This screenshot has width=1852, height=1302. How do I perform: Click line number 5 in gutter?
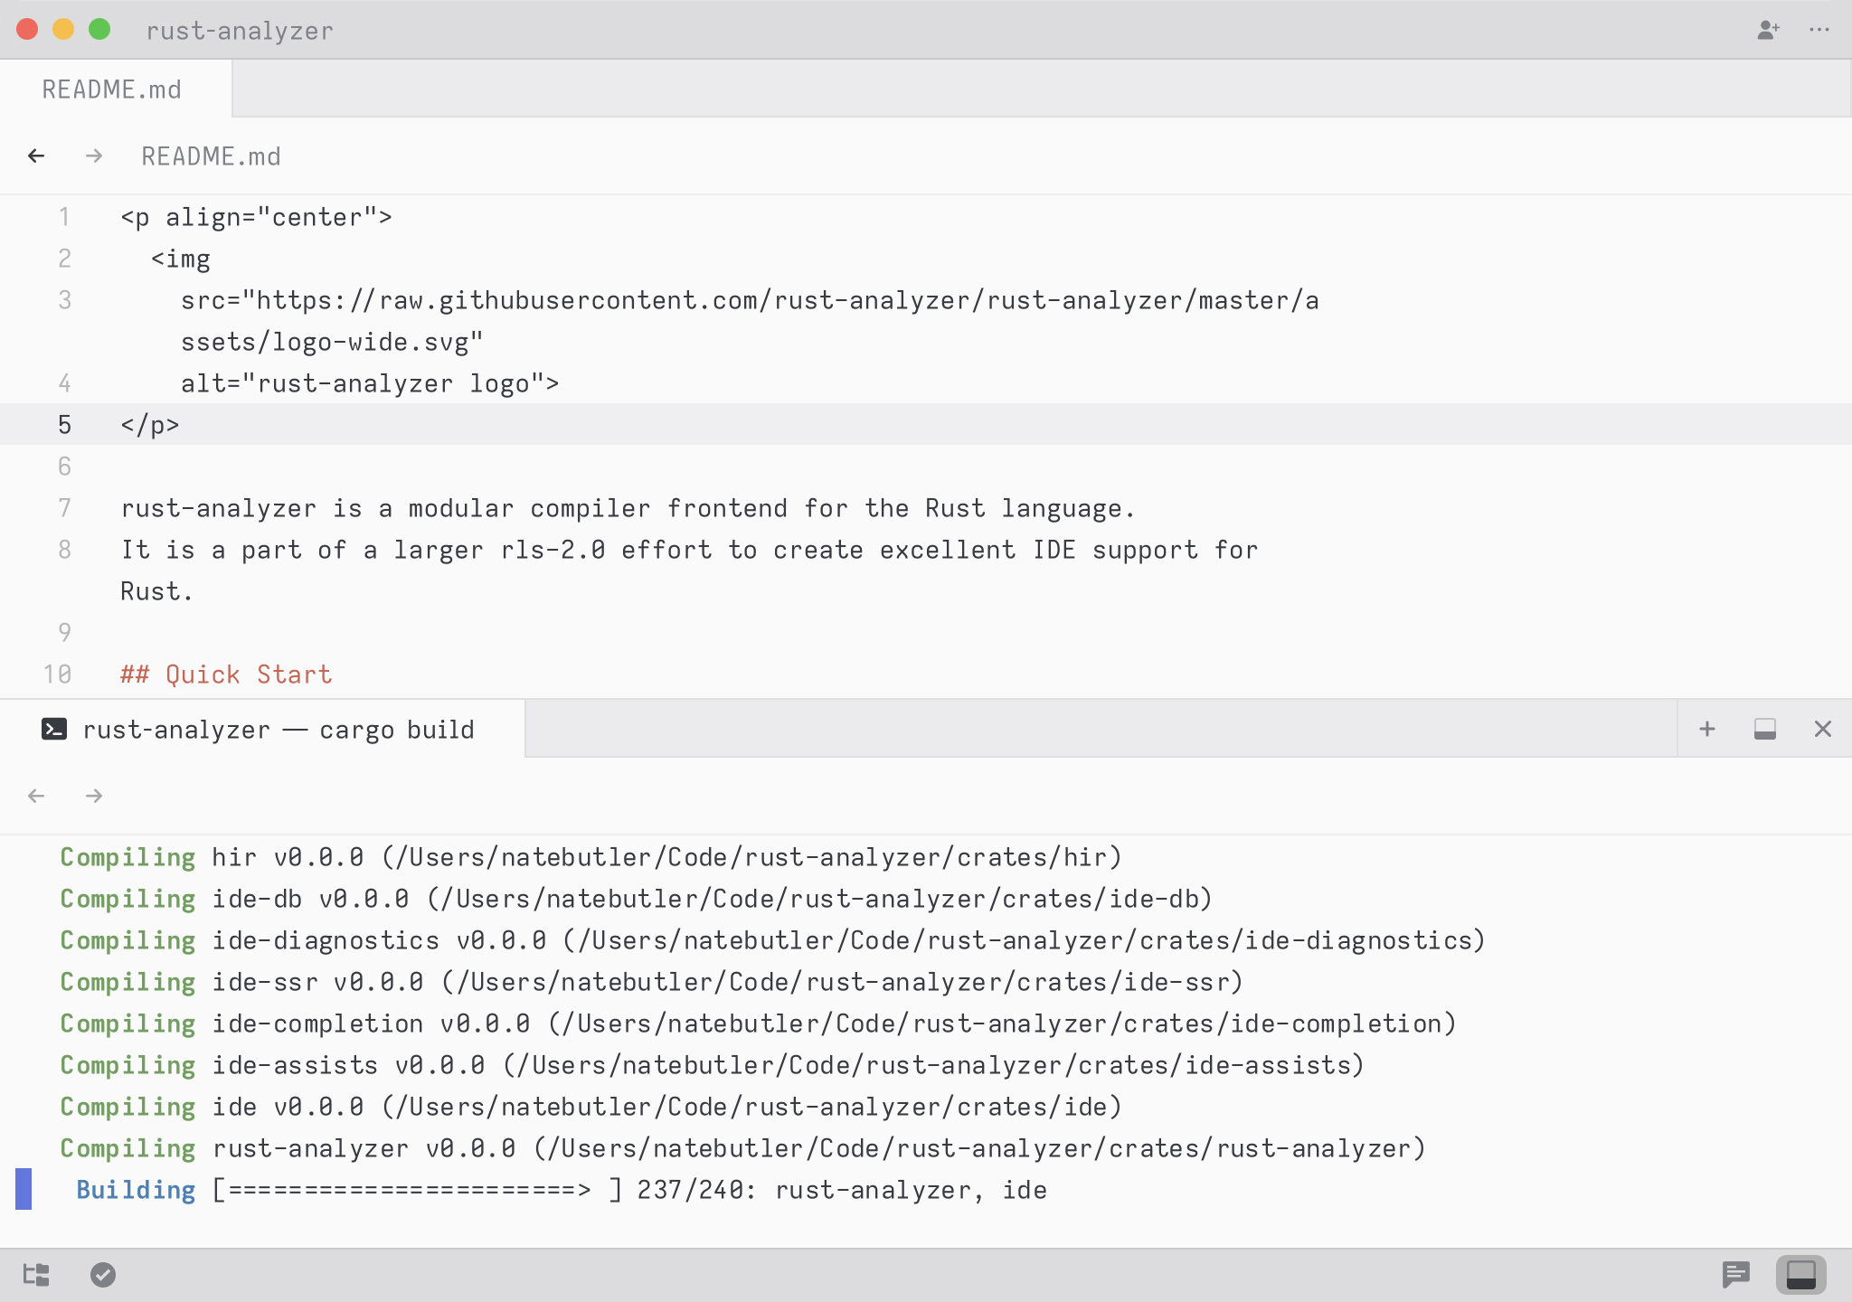pyautogui.click(x=64, y=425)
